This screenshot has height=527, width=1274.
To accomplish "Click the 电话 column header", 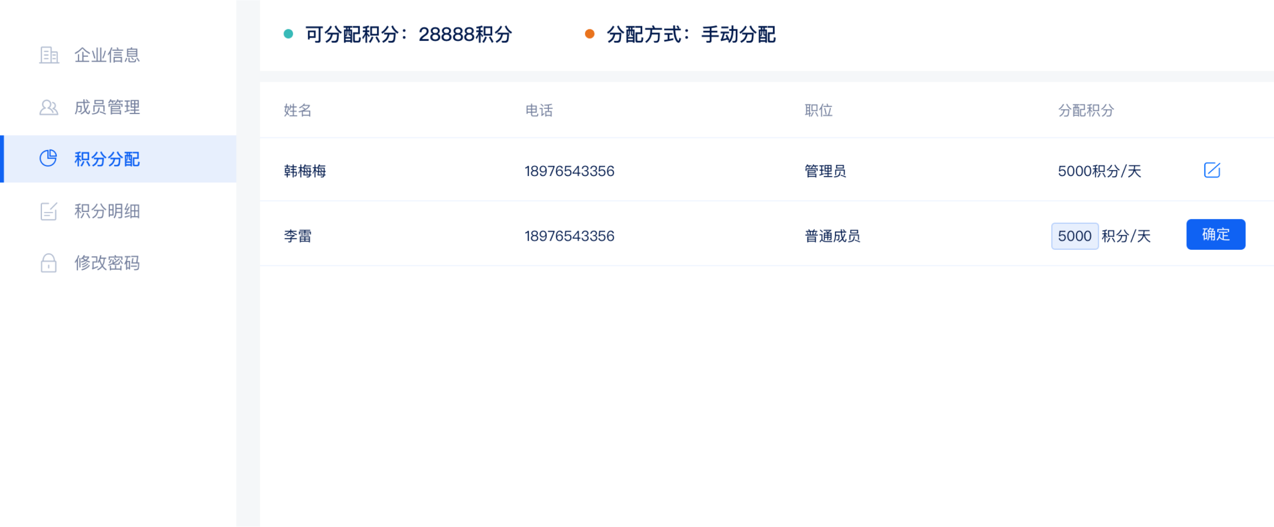I will coord(539,110).
